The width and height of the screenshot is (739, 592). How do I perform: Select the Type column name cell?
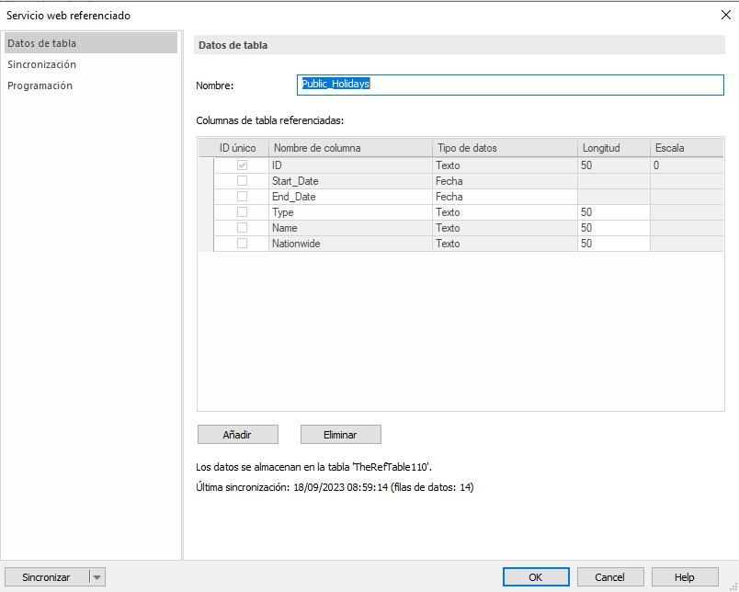click(x=350, y=212)
